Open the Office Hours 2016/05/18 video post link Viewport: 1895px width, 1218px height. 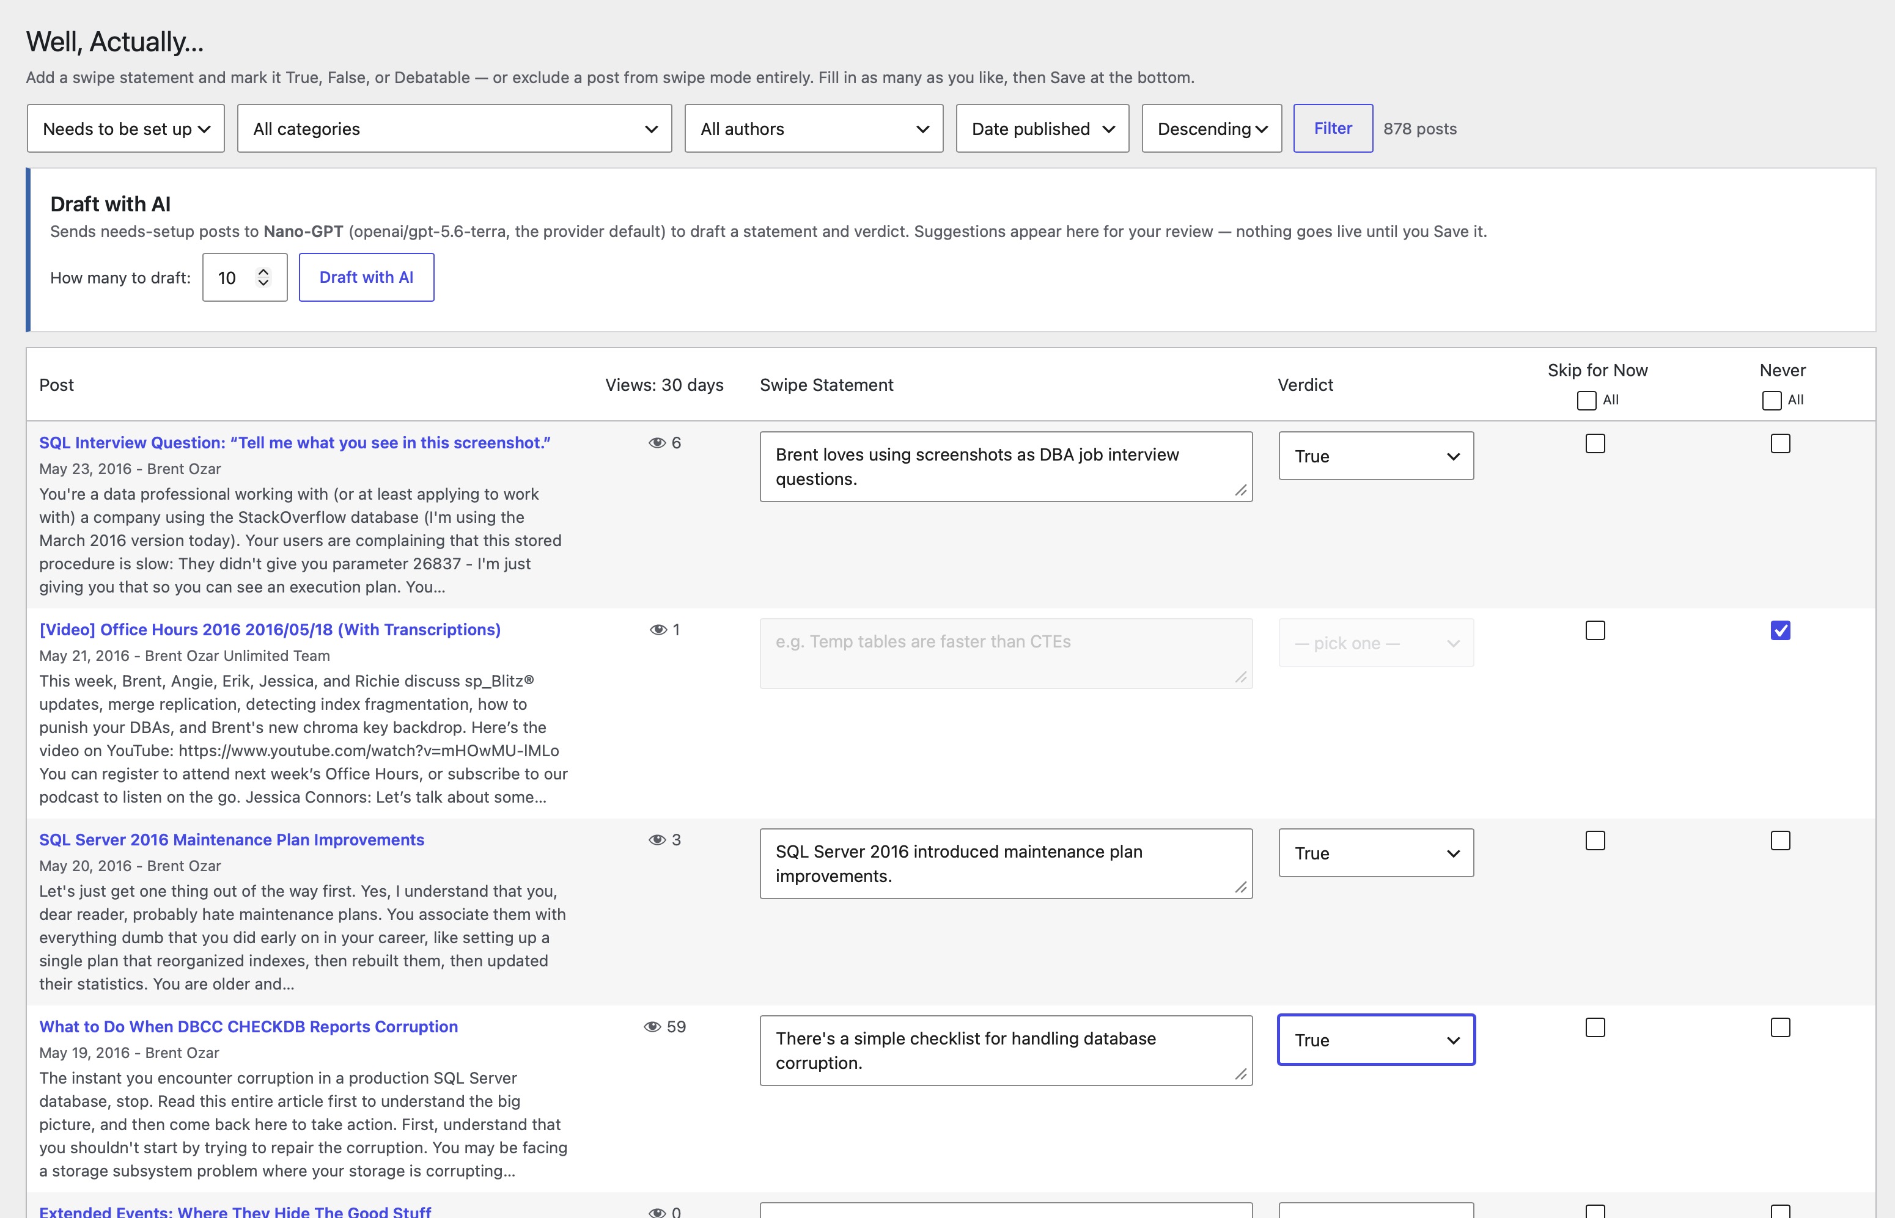pos(270,630)
